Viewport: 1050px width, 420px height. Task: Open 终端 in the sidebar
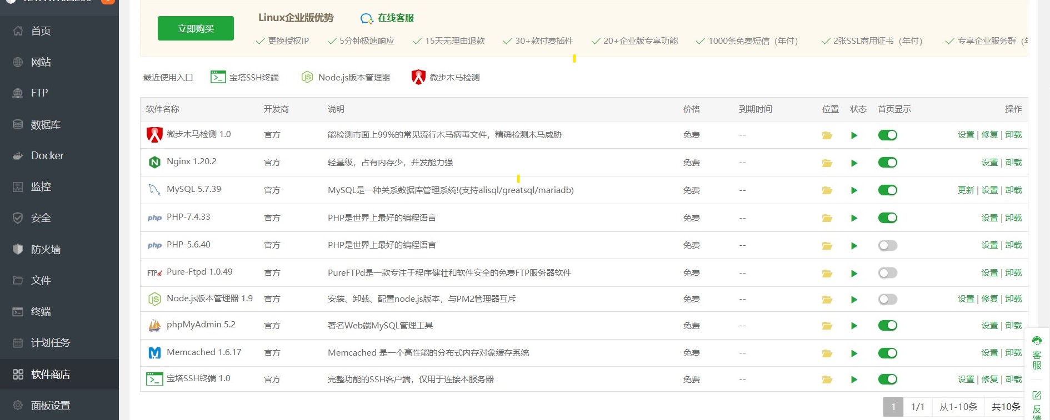point(59,312)
